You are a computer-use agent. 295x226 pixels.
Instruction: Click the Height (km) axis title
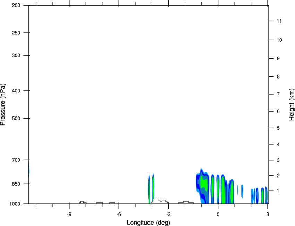tap(292, 104)
